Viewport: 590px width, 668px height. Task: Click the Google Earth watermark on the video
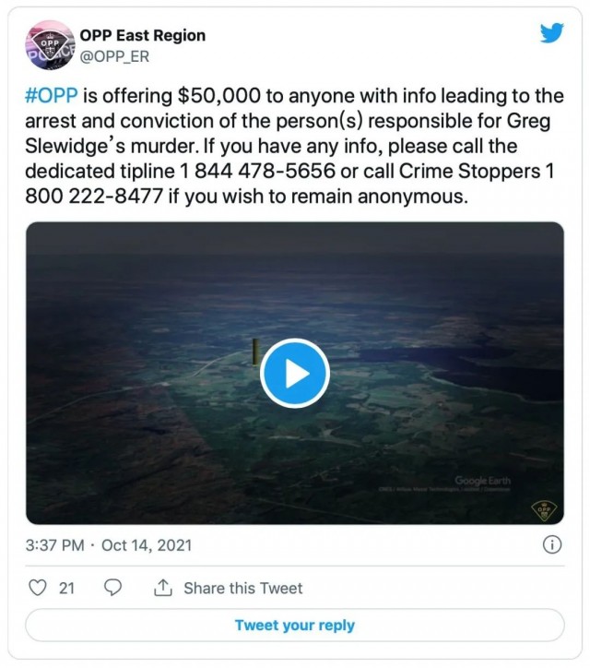pyautogui.click(x=482, y=481)
